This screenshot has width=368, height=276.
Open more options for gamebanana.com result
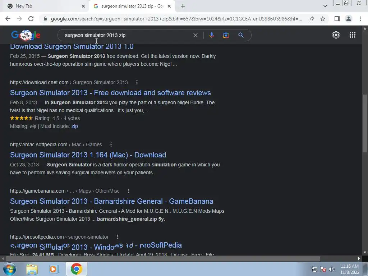click(x=128, y=191)
